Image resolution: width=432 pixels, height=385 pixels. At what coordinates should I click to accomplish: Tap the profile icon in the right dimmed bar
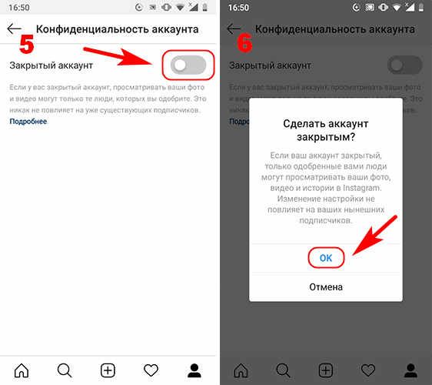[x=410, y=370]
